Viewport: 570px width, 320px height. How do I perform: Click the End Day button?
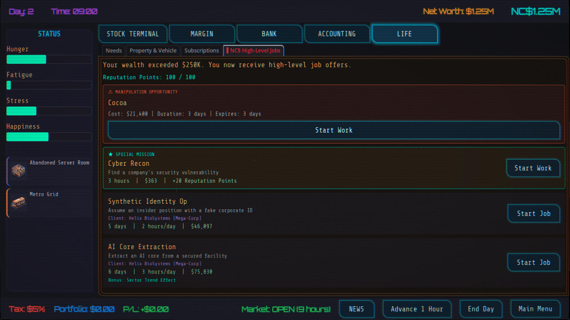(x=481, y=309)
